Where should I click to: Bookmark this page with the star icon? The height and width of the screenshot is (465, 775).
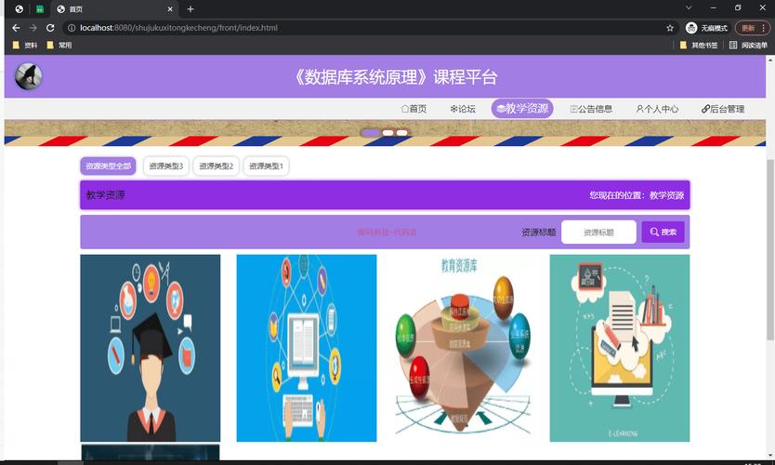point(670,28)
